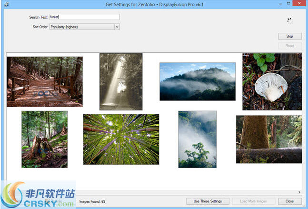
Task: Click the horizontal scrollbar right arrow
Action: point(299,192)
